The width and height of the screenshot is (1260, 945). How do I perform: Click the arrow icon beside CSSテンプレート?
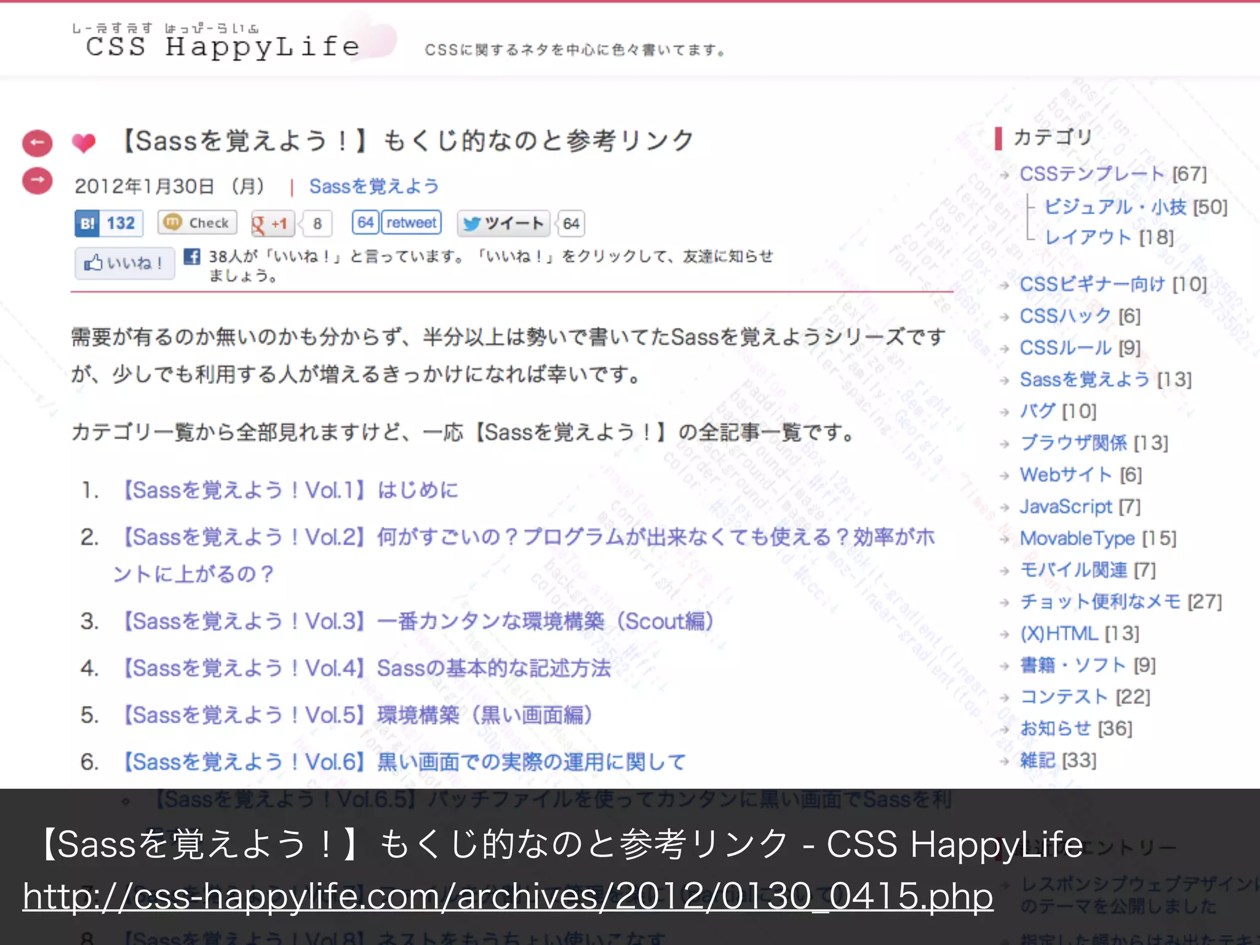click(x=1005, y=175)
